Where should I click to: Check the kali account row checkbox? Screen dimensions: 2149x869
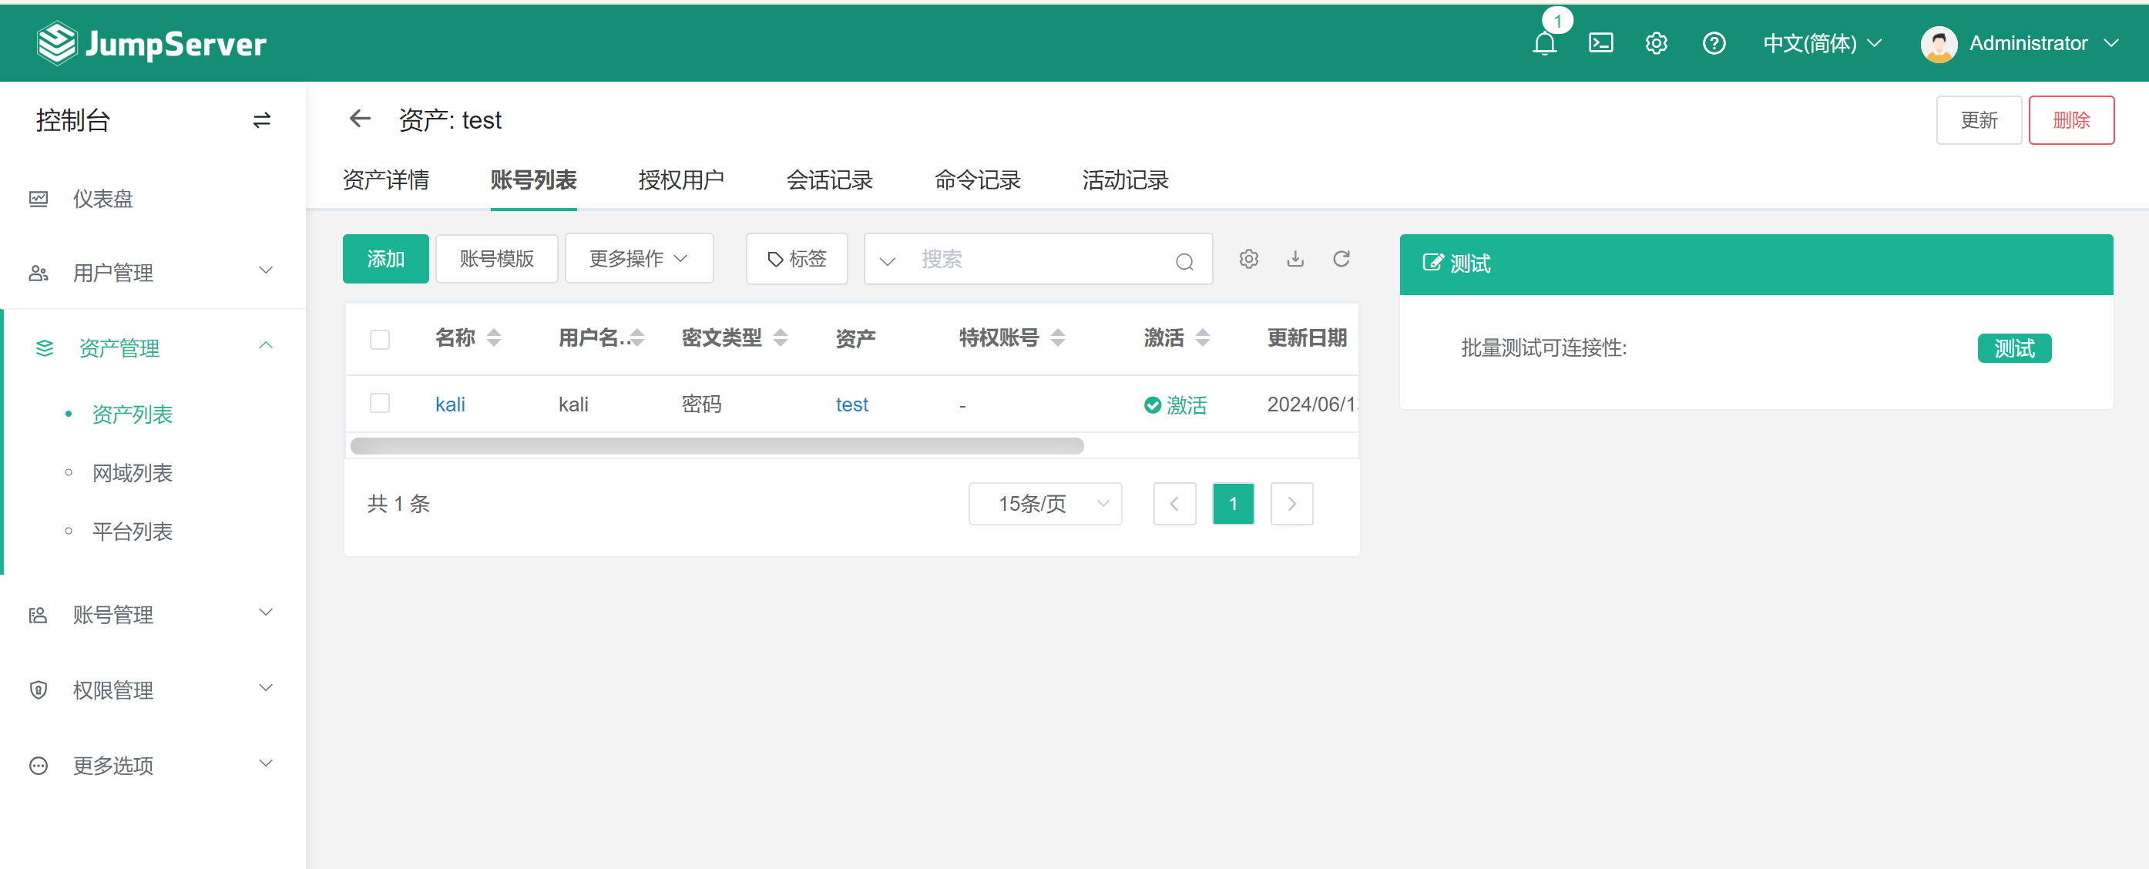(380, 404)
